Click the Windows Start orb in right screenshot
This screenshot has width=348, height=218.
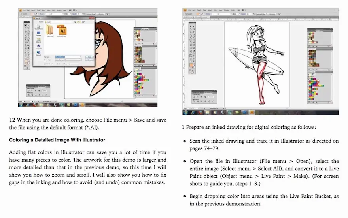click(x=185, y=112)
